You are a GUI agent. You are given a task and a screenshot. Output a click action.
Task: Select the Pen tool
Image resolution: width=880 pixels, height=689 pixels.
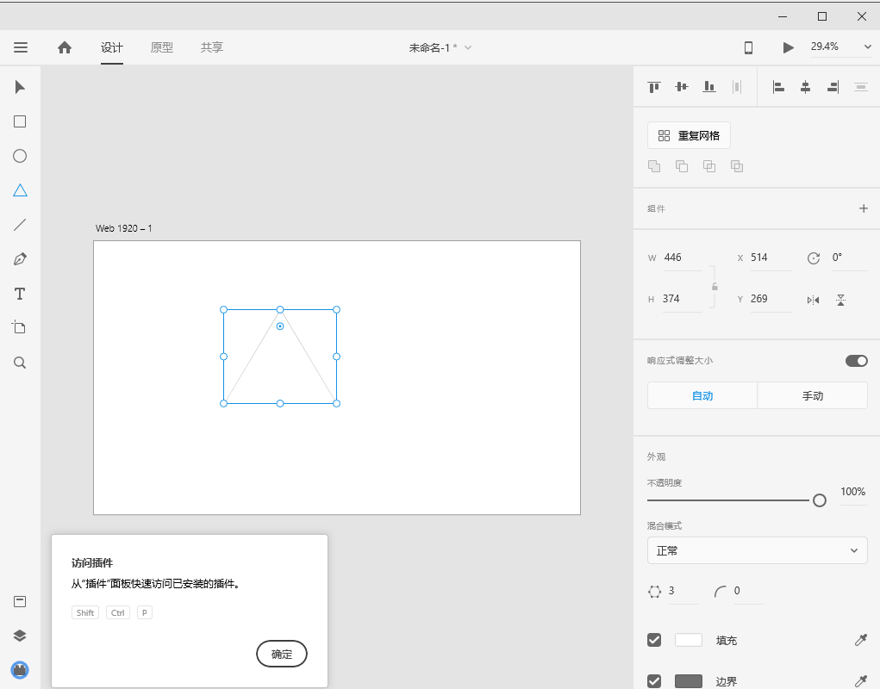pos(20,259)
